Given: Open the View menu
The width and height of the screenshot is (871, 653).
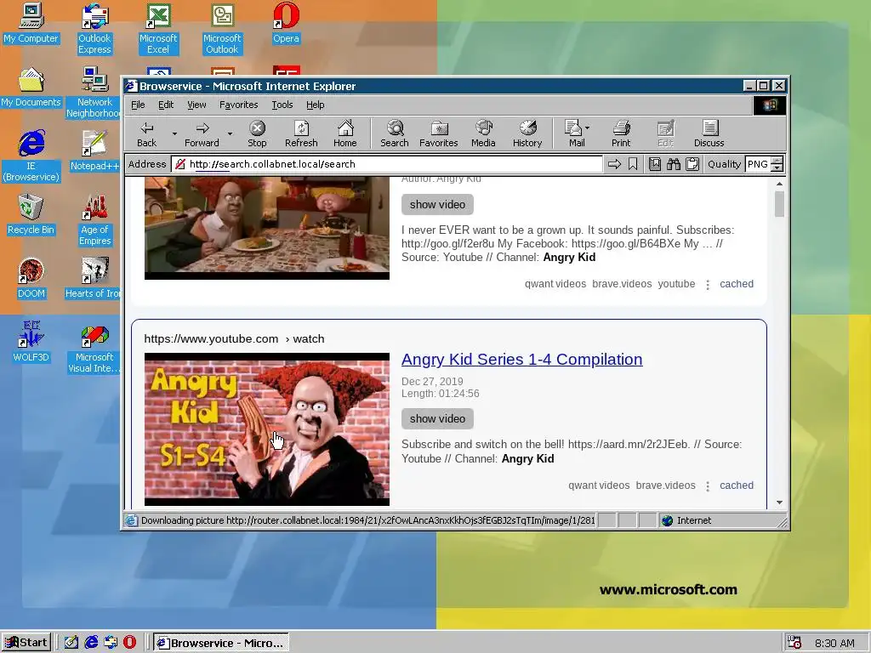Looking at the screenshot, I should tap(196, 105).
